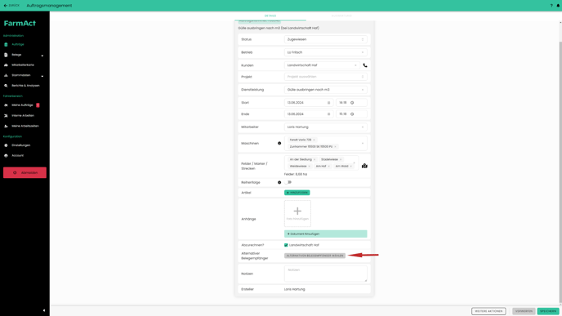Viewport: 562px width, 316px height.
Task: Open the Kunden dropdown Landwirtschaft Hof
Action: coord(322,65)
